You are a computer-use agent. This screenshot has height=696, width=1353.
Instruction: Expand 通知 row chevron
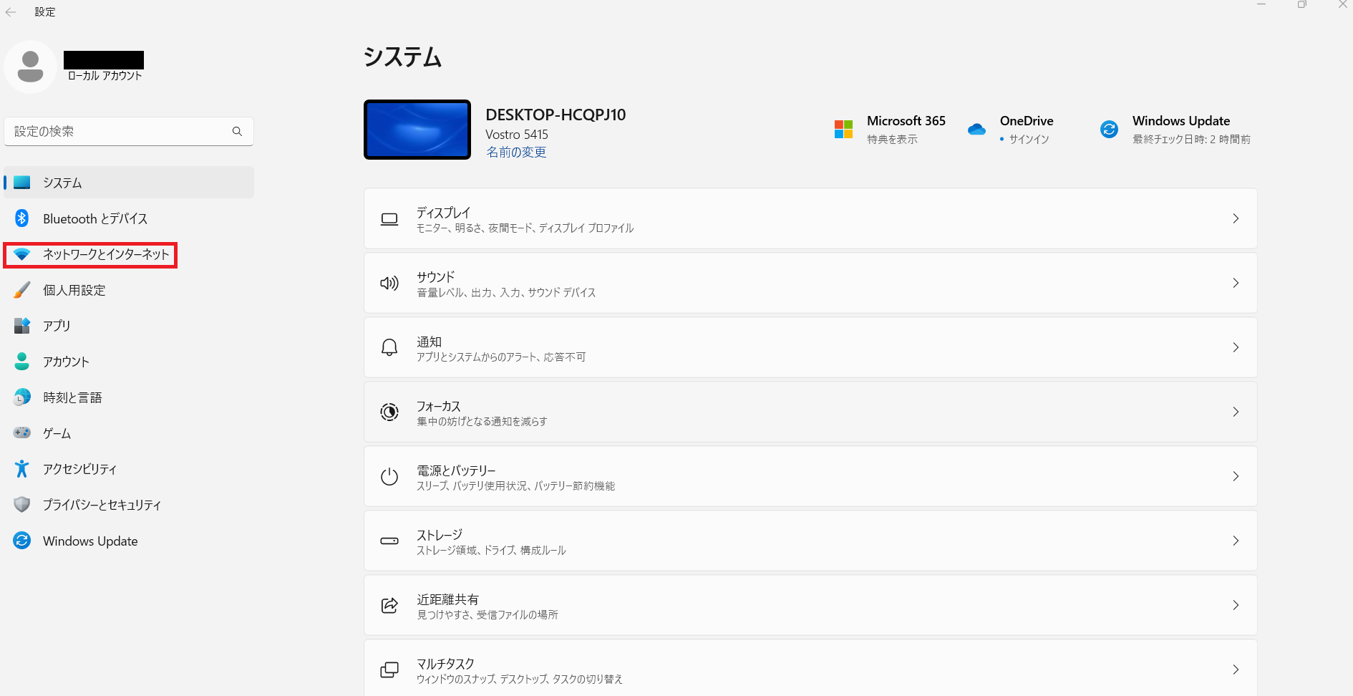1236,347
